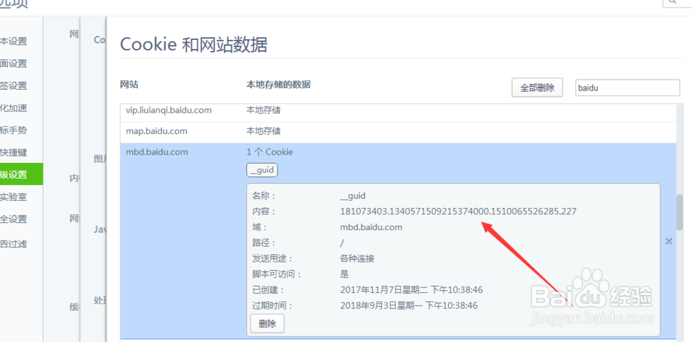Click the domain value mbd.baidu.com in details
Screen dimensions: 692x342
[x=371, y=227]
